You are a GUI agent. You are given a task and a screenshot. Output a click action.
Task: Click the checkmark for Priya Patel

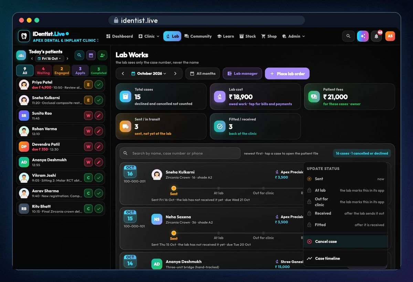(99, 85)
